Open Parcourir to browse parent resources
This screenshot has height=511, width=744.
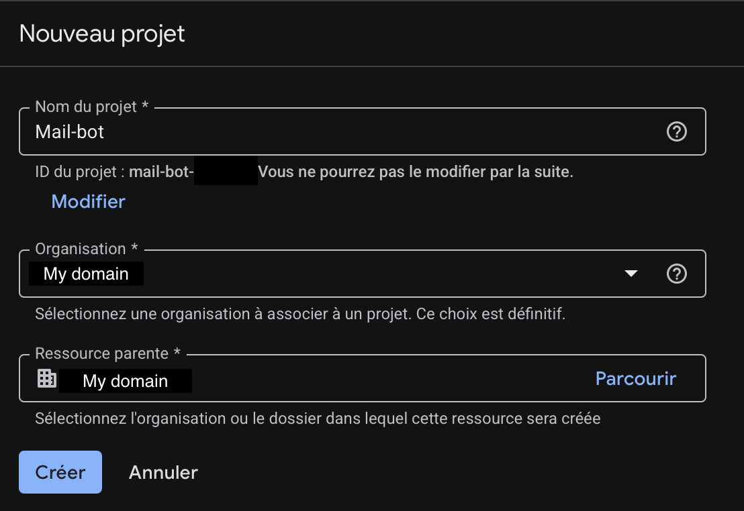tap(635, 378)
